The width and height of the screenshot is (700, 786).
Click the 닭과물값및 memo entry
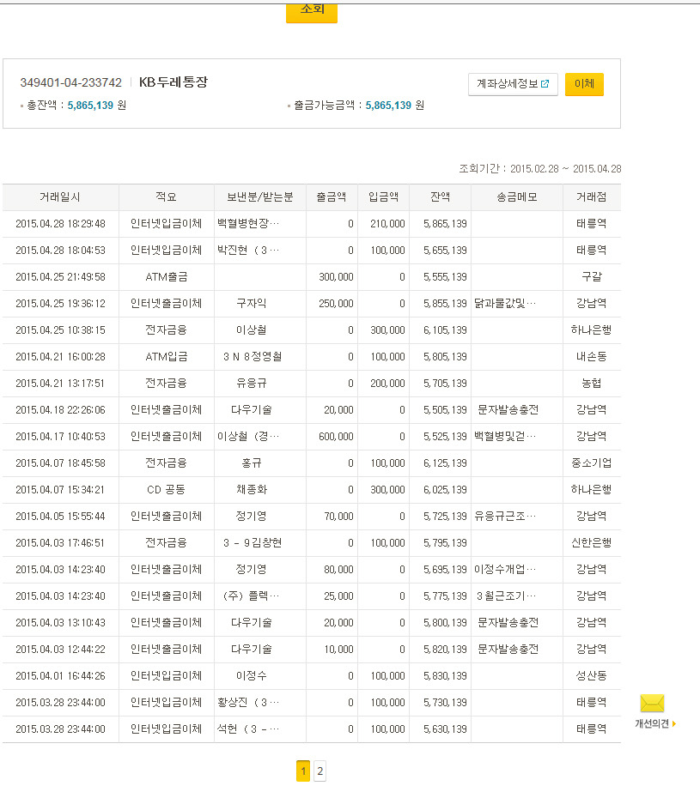click(x=505, y=304)
